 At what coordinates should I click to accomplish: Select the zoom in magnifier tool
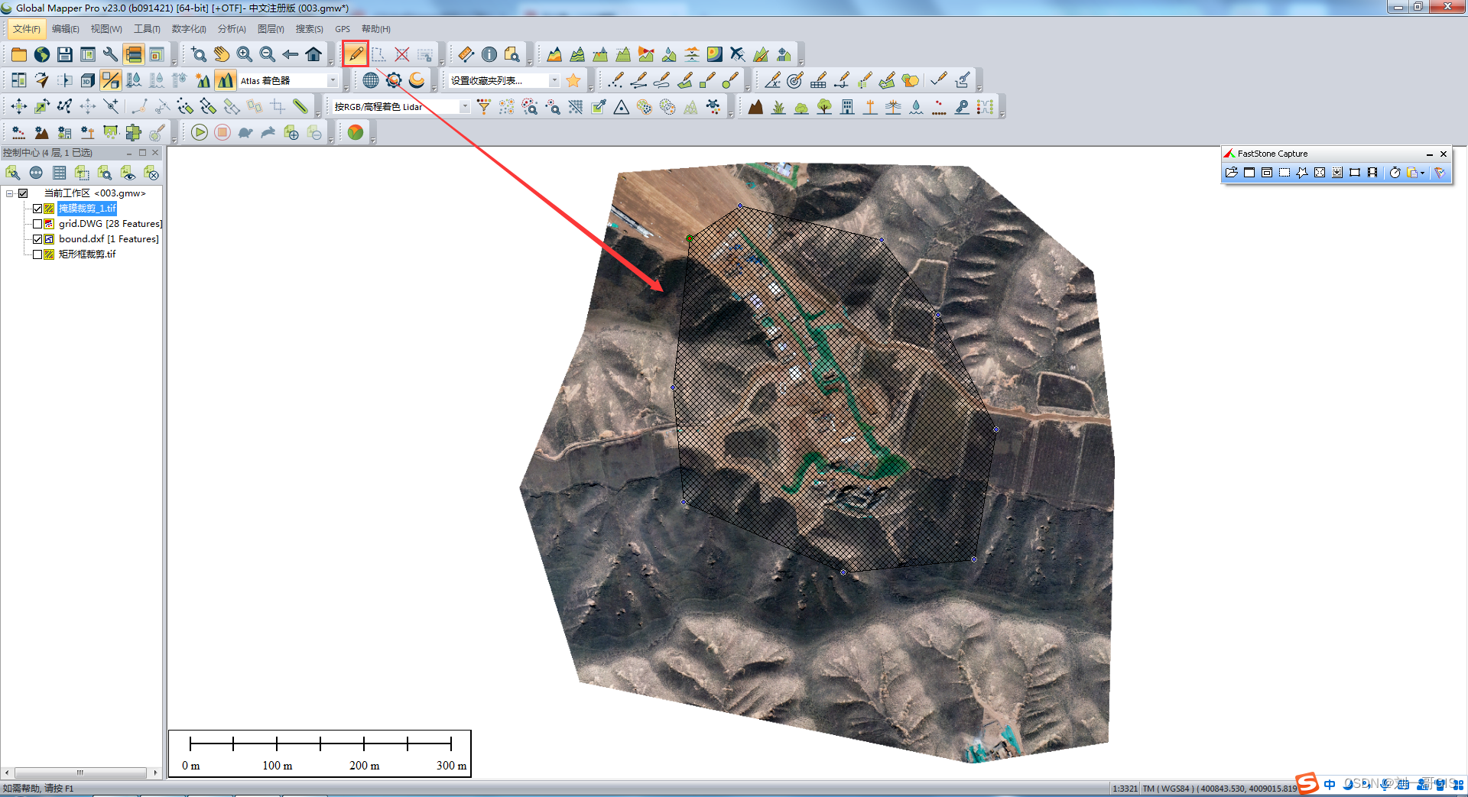point(245,54)
